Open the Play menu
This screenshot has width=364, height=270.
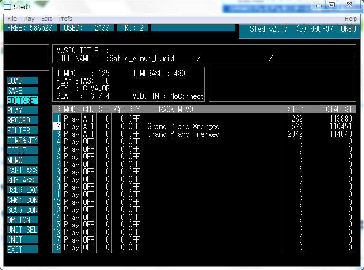pos(29,19)
